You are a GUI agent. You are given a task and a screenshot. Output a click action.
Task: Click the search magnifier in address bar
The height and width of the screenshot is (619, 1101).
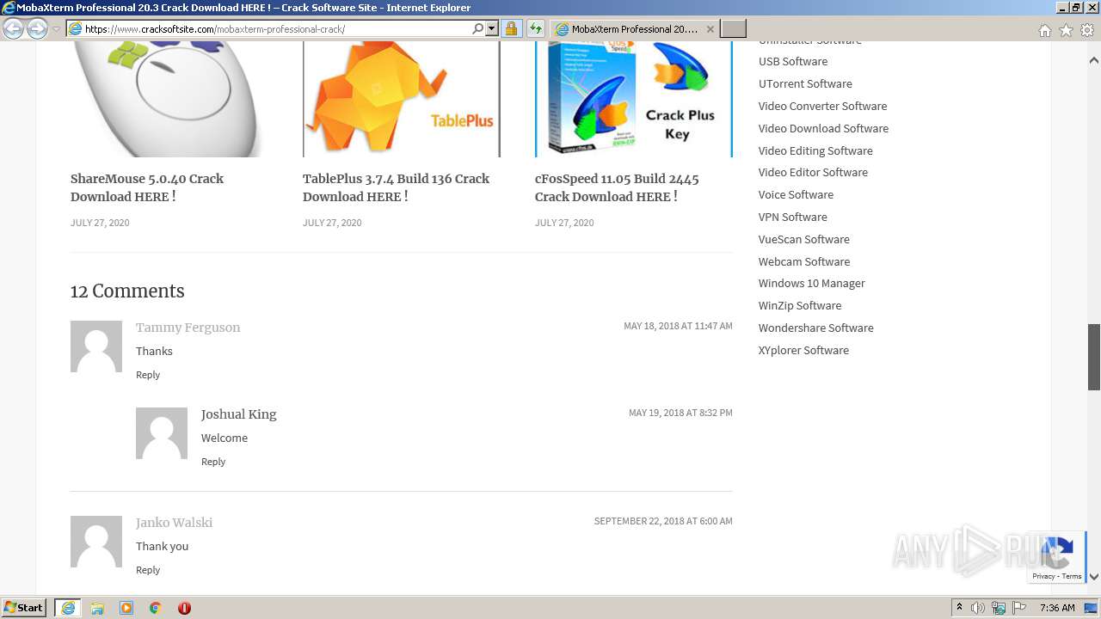point(478,28)
